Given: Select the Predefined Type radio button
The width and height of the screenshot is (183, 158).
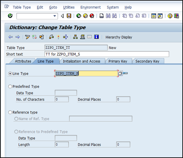Looking at the screenshot, I should point(10,86).
